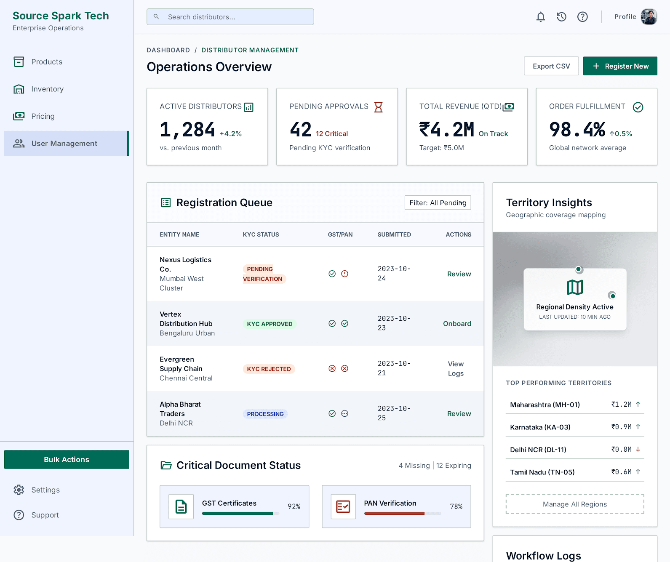Click the Pending Approvals hourglass icon
The width and height of the screenshot is (670, 562).
pyautogui.click(x=379, y=107)
